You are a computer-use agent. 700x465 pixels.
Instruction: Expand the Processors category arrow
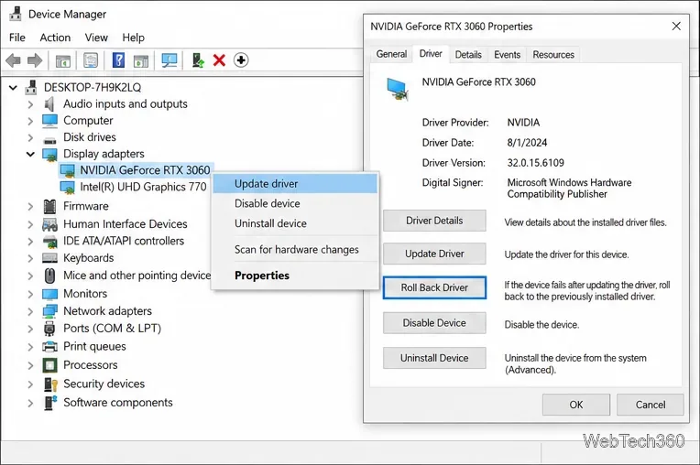[30, 365]
